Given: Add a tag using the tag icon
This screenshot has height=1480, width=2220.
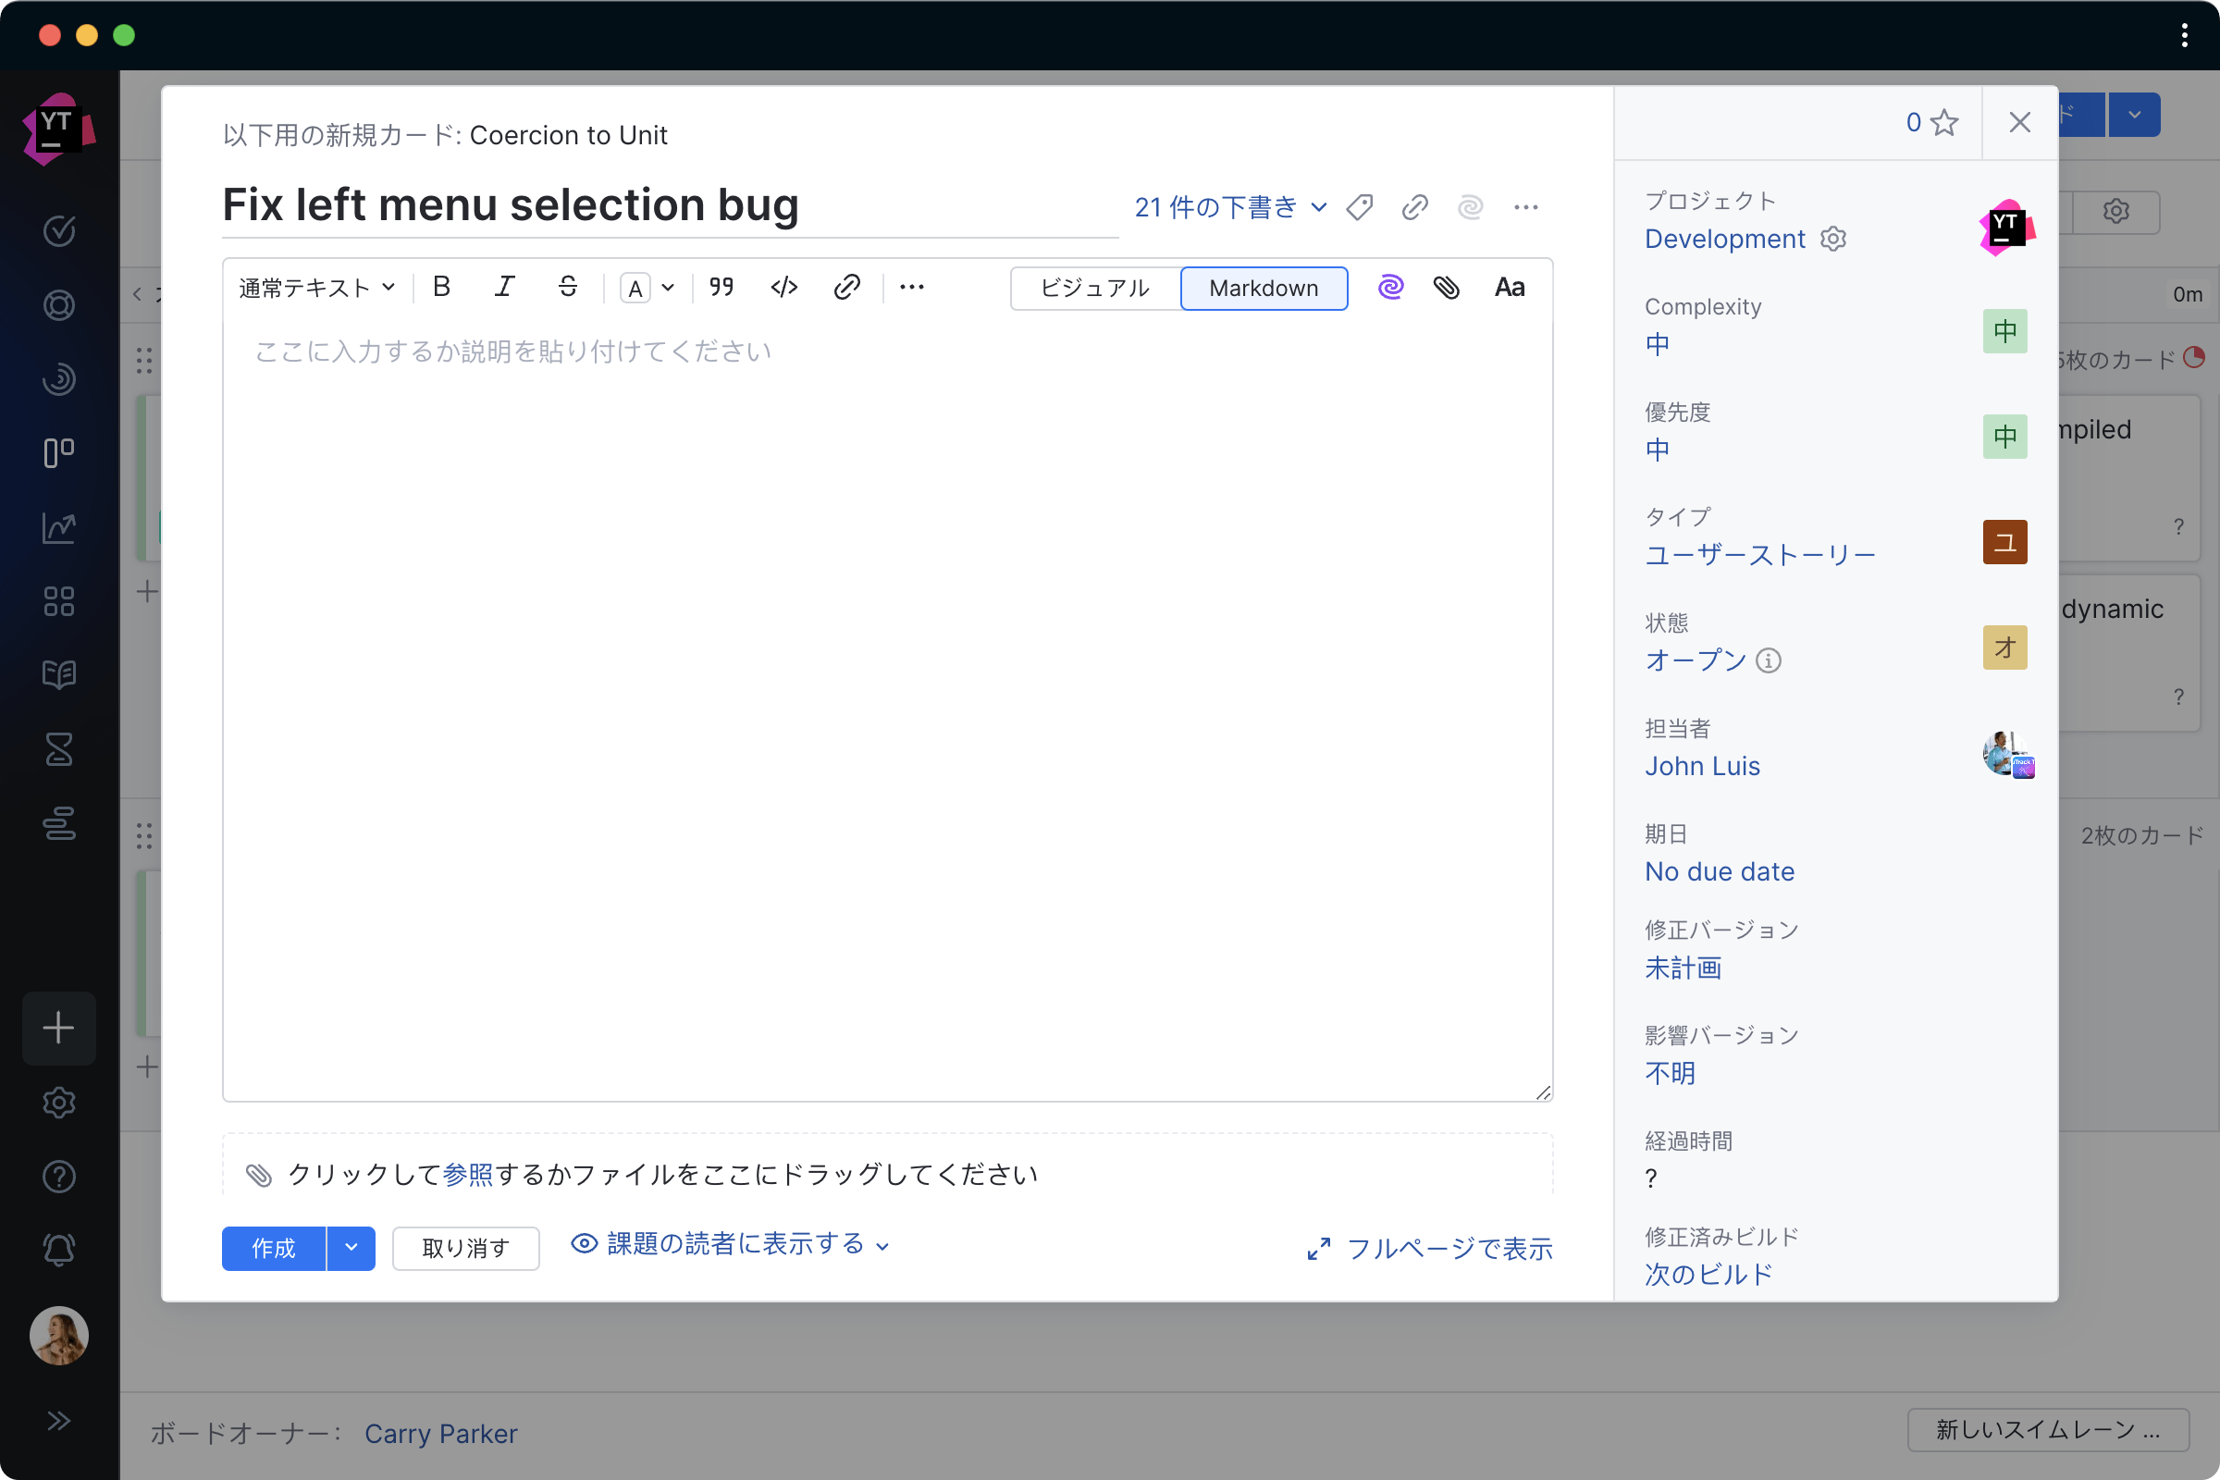Looking at the screenshot, I should pos(1359,206).
